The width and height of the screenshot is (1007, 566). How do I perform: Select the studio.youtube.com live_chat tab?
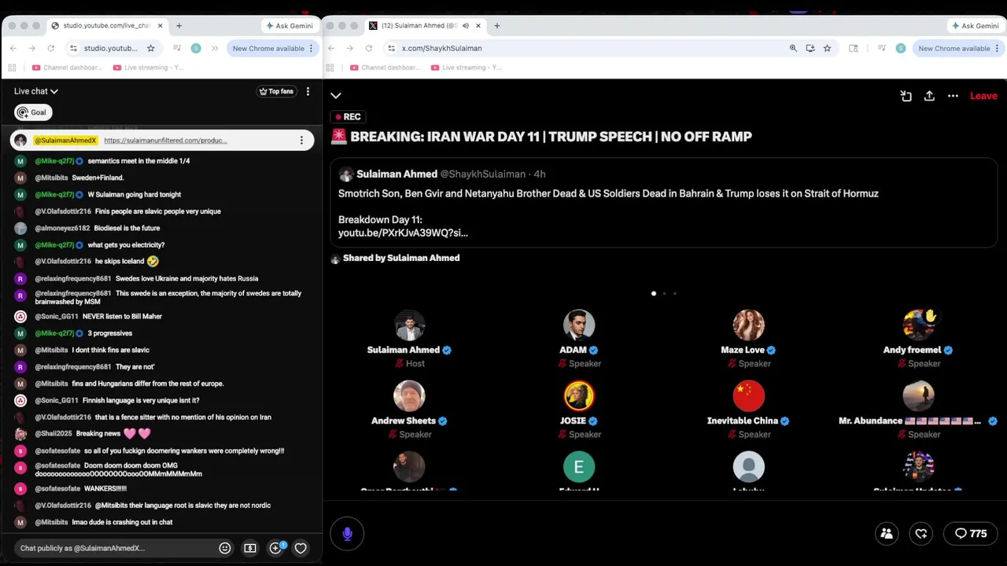coord(106,25)
